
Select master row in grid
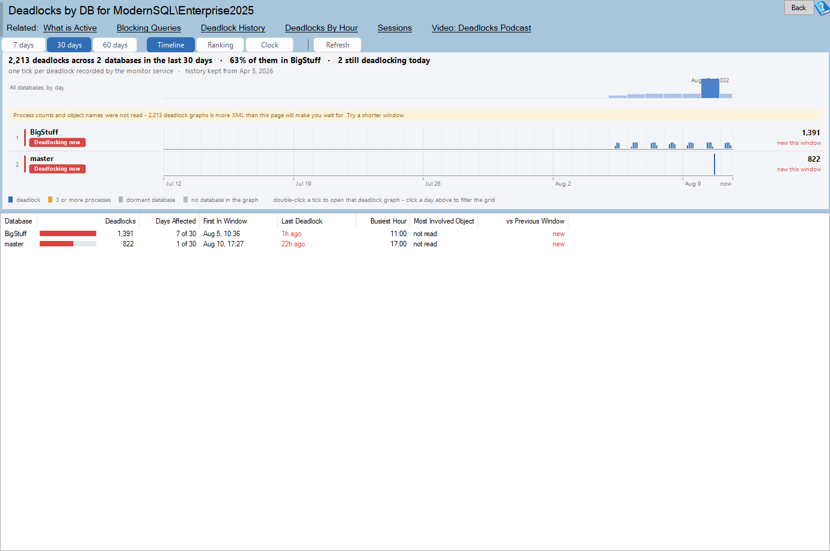(284, 244)
